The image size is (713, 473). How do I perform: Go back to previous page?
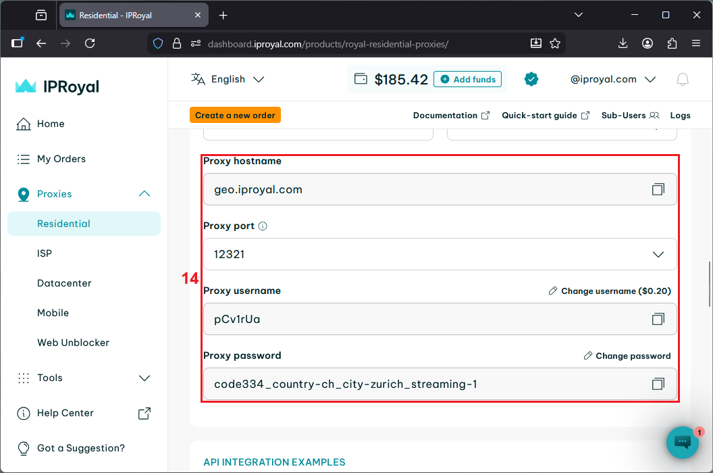[x=41, y=43]
